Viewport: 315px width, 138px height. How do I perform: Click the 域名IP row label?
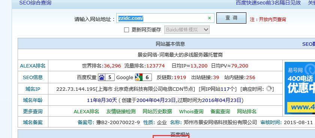[33, 89]
